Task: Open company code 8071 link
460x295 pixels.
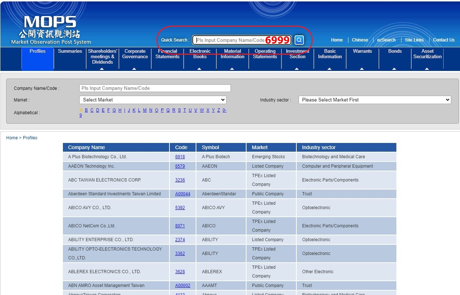Action: 180,226
